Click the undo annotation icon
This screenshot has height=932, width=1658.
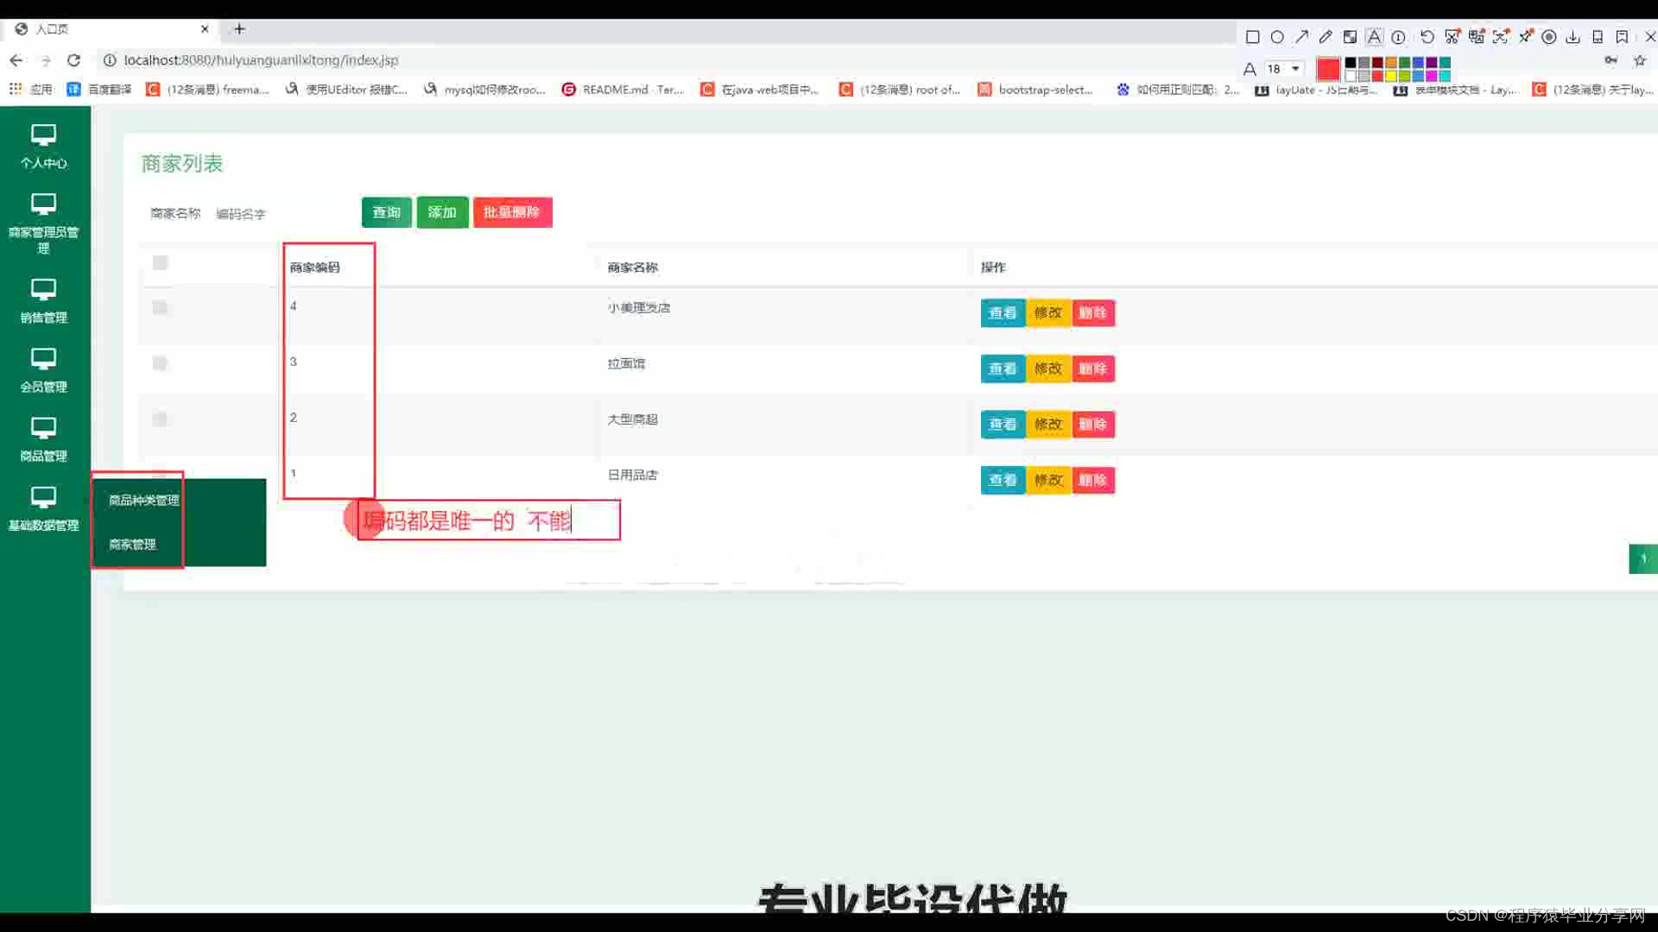pos(1427,37)
